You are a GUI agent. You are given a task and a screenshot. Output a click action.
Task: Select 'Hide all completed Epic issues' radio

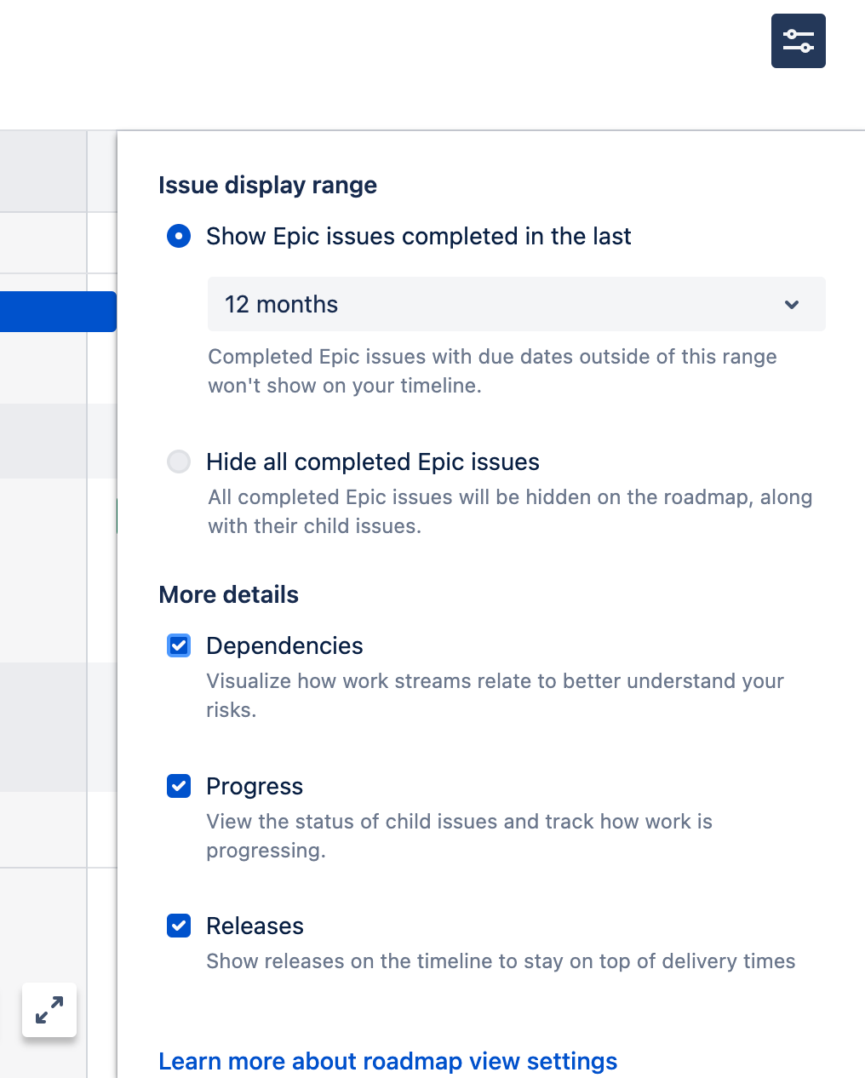[x=179, y=462]
